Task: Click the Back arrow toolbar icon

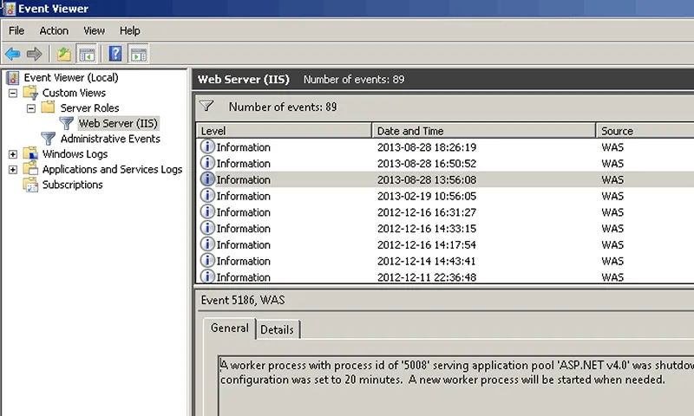Action: tap(12, 54)
